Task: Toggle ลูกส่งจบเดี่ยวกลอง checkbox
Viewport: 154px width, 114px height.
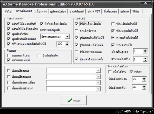Action: pyautogui.click(x=9, y=39)
